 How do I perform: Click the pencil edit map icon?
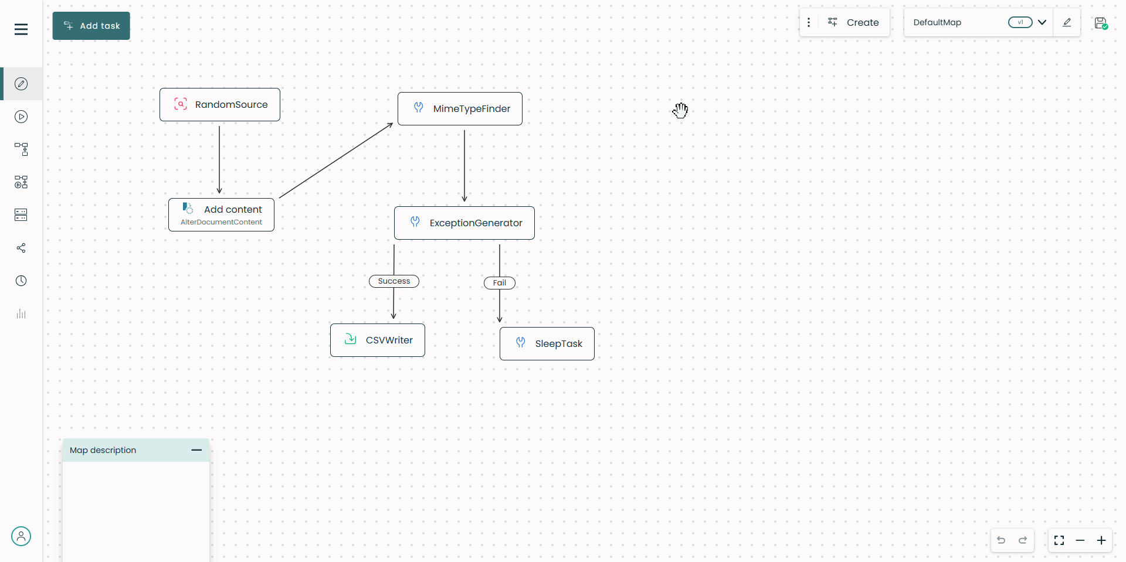pyautogui.click(x=1067, y=22)
